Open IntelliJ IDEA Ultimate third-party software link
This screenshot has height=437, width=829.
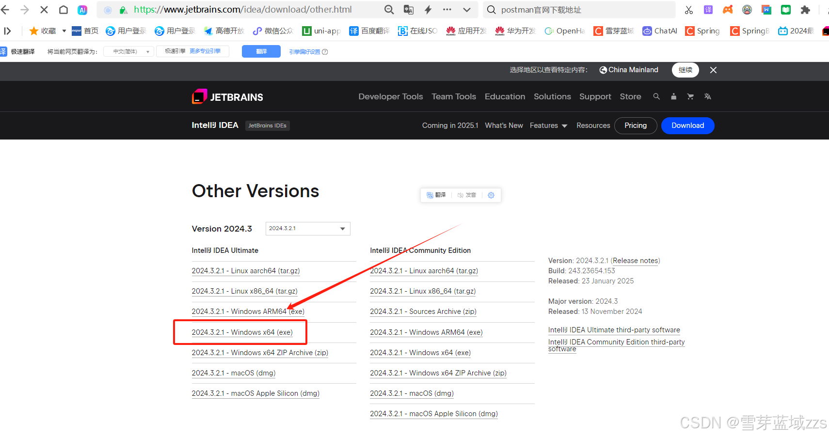(x=614, y=330)
